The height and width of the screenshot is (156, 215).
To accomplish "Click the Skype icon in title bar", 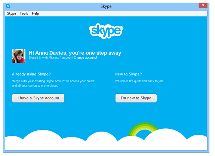I will [8, 6].
